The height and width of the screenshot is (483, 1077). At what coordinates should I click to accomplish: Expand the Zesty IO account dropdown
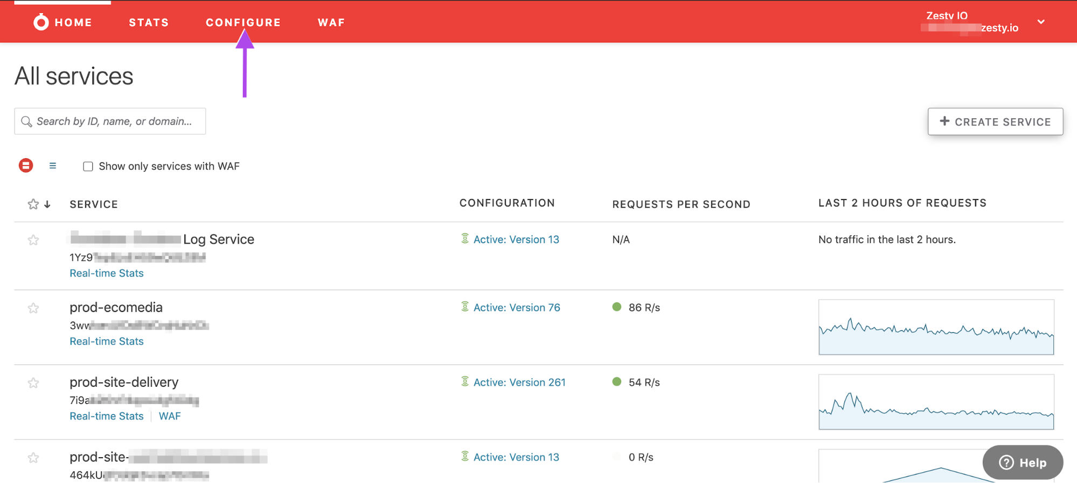tap(1041, 22)
